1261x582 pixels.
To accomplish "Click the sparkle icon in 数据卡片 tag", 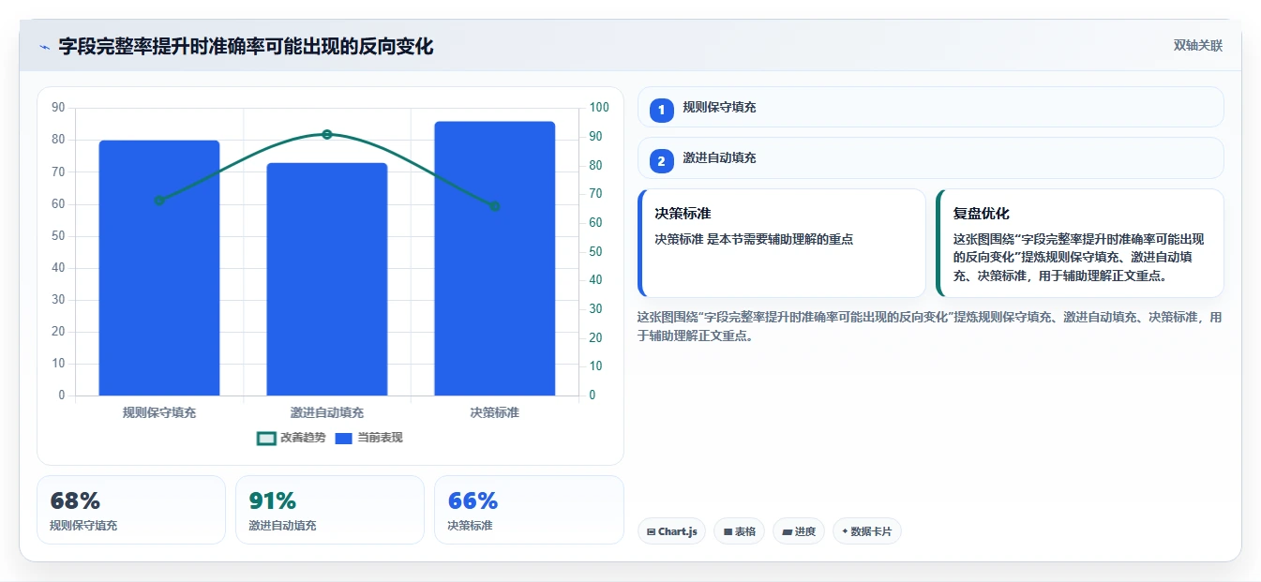I will 845,531.
